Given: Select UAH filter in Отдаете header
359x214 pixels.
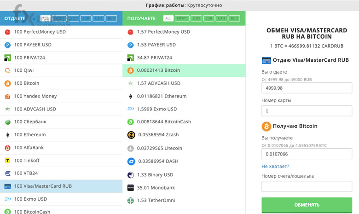Looking at the screenshot, I should tap(98, 18).
